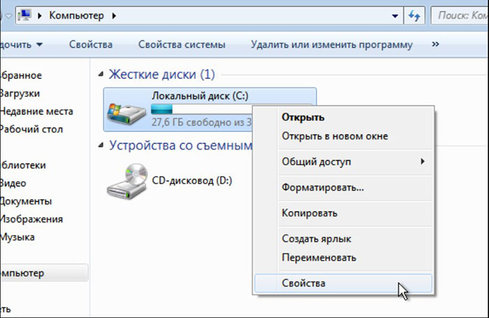Click the Computer icon in address bar
The width and height of the screenshot is (489, 318).
(x=24, y=15)
